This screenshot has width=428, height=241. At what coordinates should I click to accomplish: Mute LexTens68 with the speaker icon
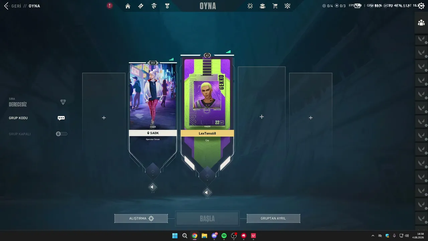[x=207, y=192]
